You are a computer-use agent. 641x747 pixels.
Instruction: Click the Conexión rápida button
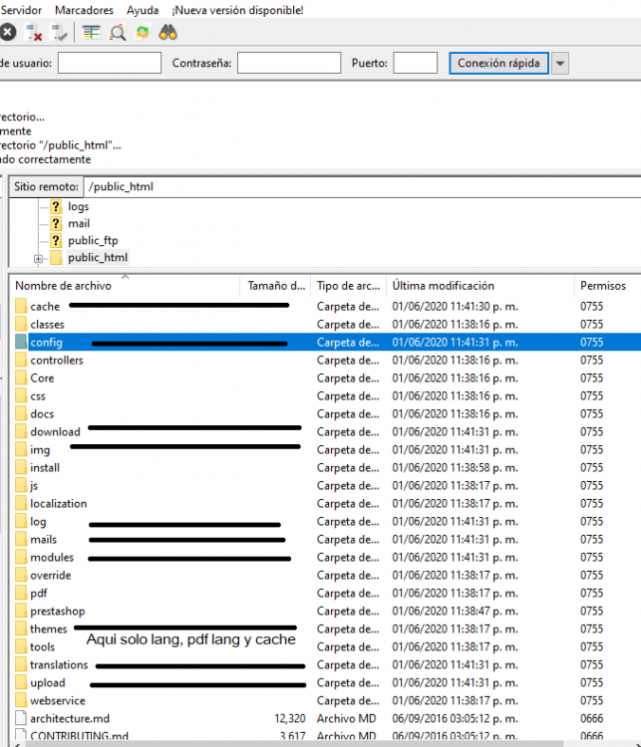point(498,64)
